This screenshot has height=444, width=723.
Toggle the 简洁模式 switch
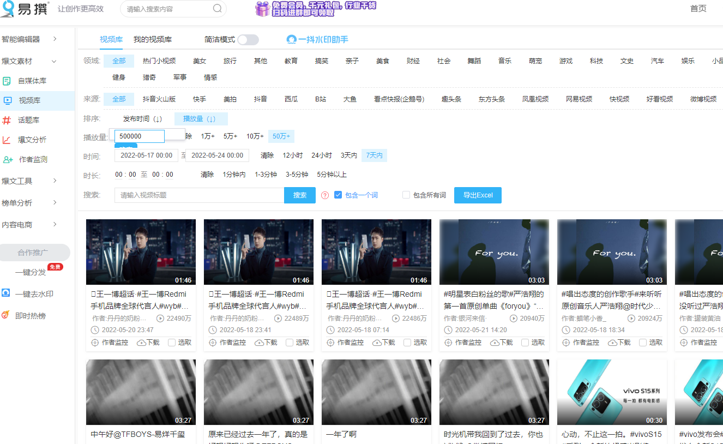point(248,40)
